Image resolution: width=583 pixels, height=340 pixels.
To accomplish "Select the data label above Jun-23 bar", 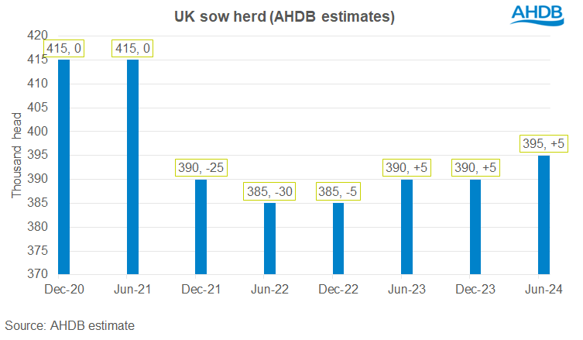I will tap(406, 167).
